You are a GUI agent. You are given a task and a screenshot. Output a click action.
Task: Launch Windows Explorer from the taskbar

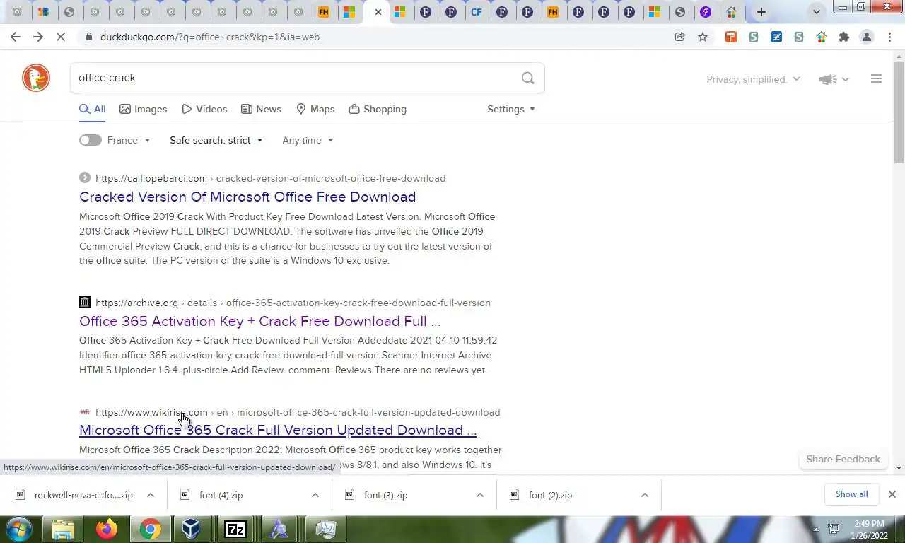point(63,529)
